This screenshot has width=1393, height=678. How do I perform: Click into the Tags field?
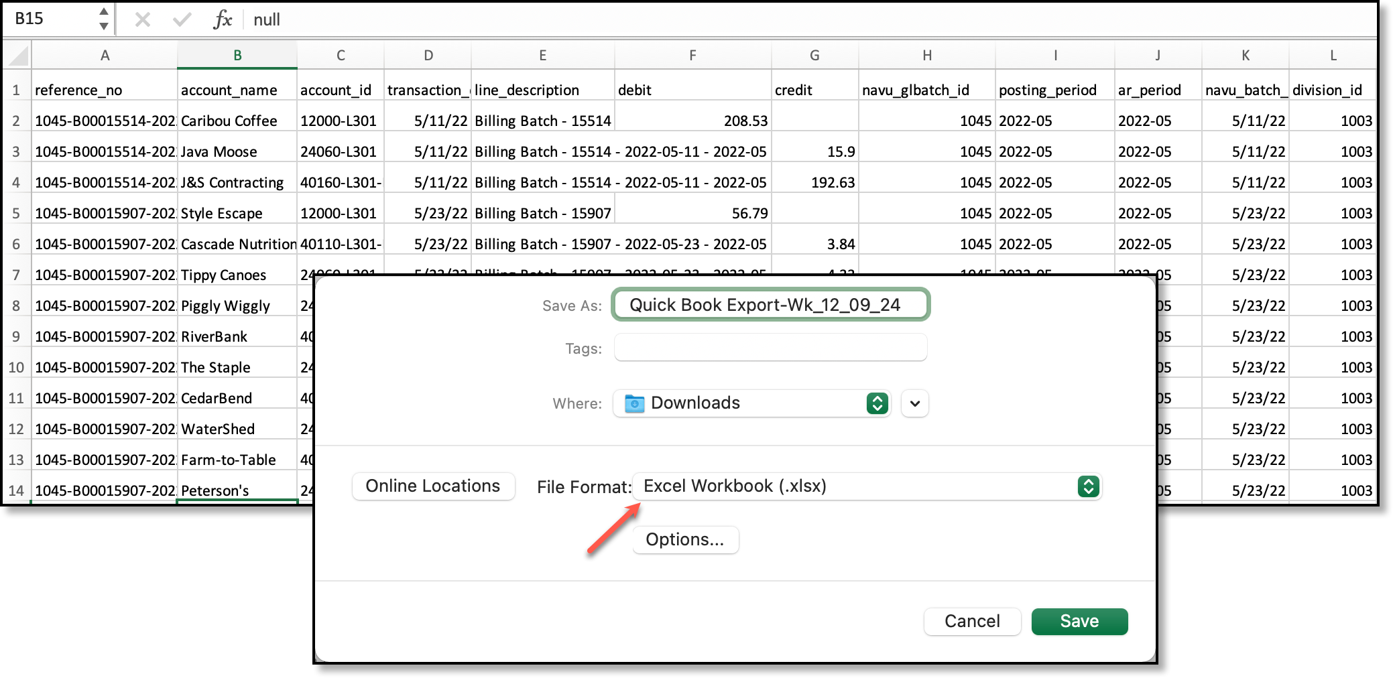click(770, 348)
